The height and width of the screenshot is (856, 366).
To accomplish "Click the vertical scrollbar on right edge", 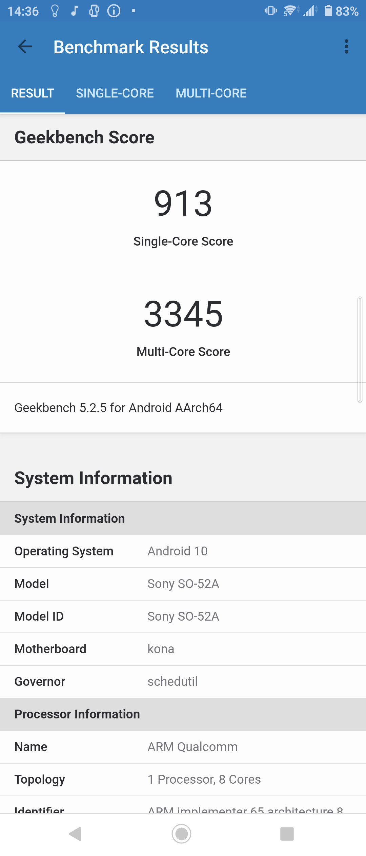I will [360, 349].
